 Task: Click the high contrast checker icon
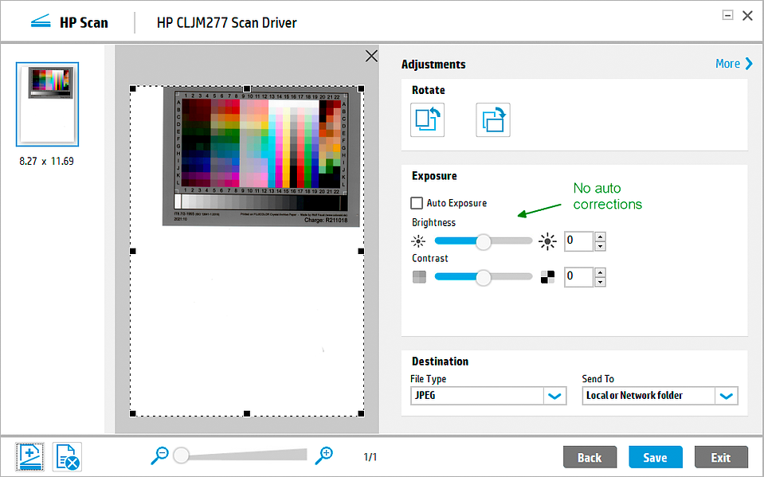coord(547,277)
